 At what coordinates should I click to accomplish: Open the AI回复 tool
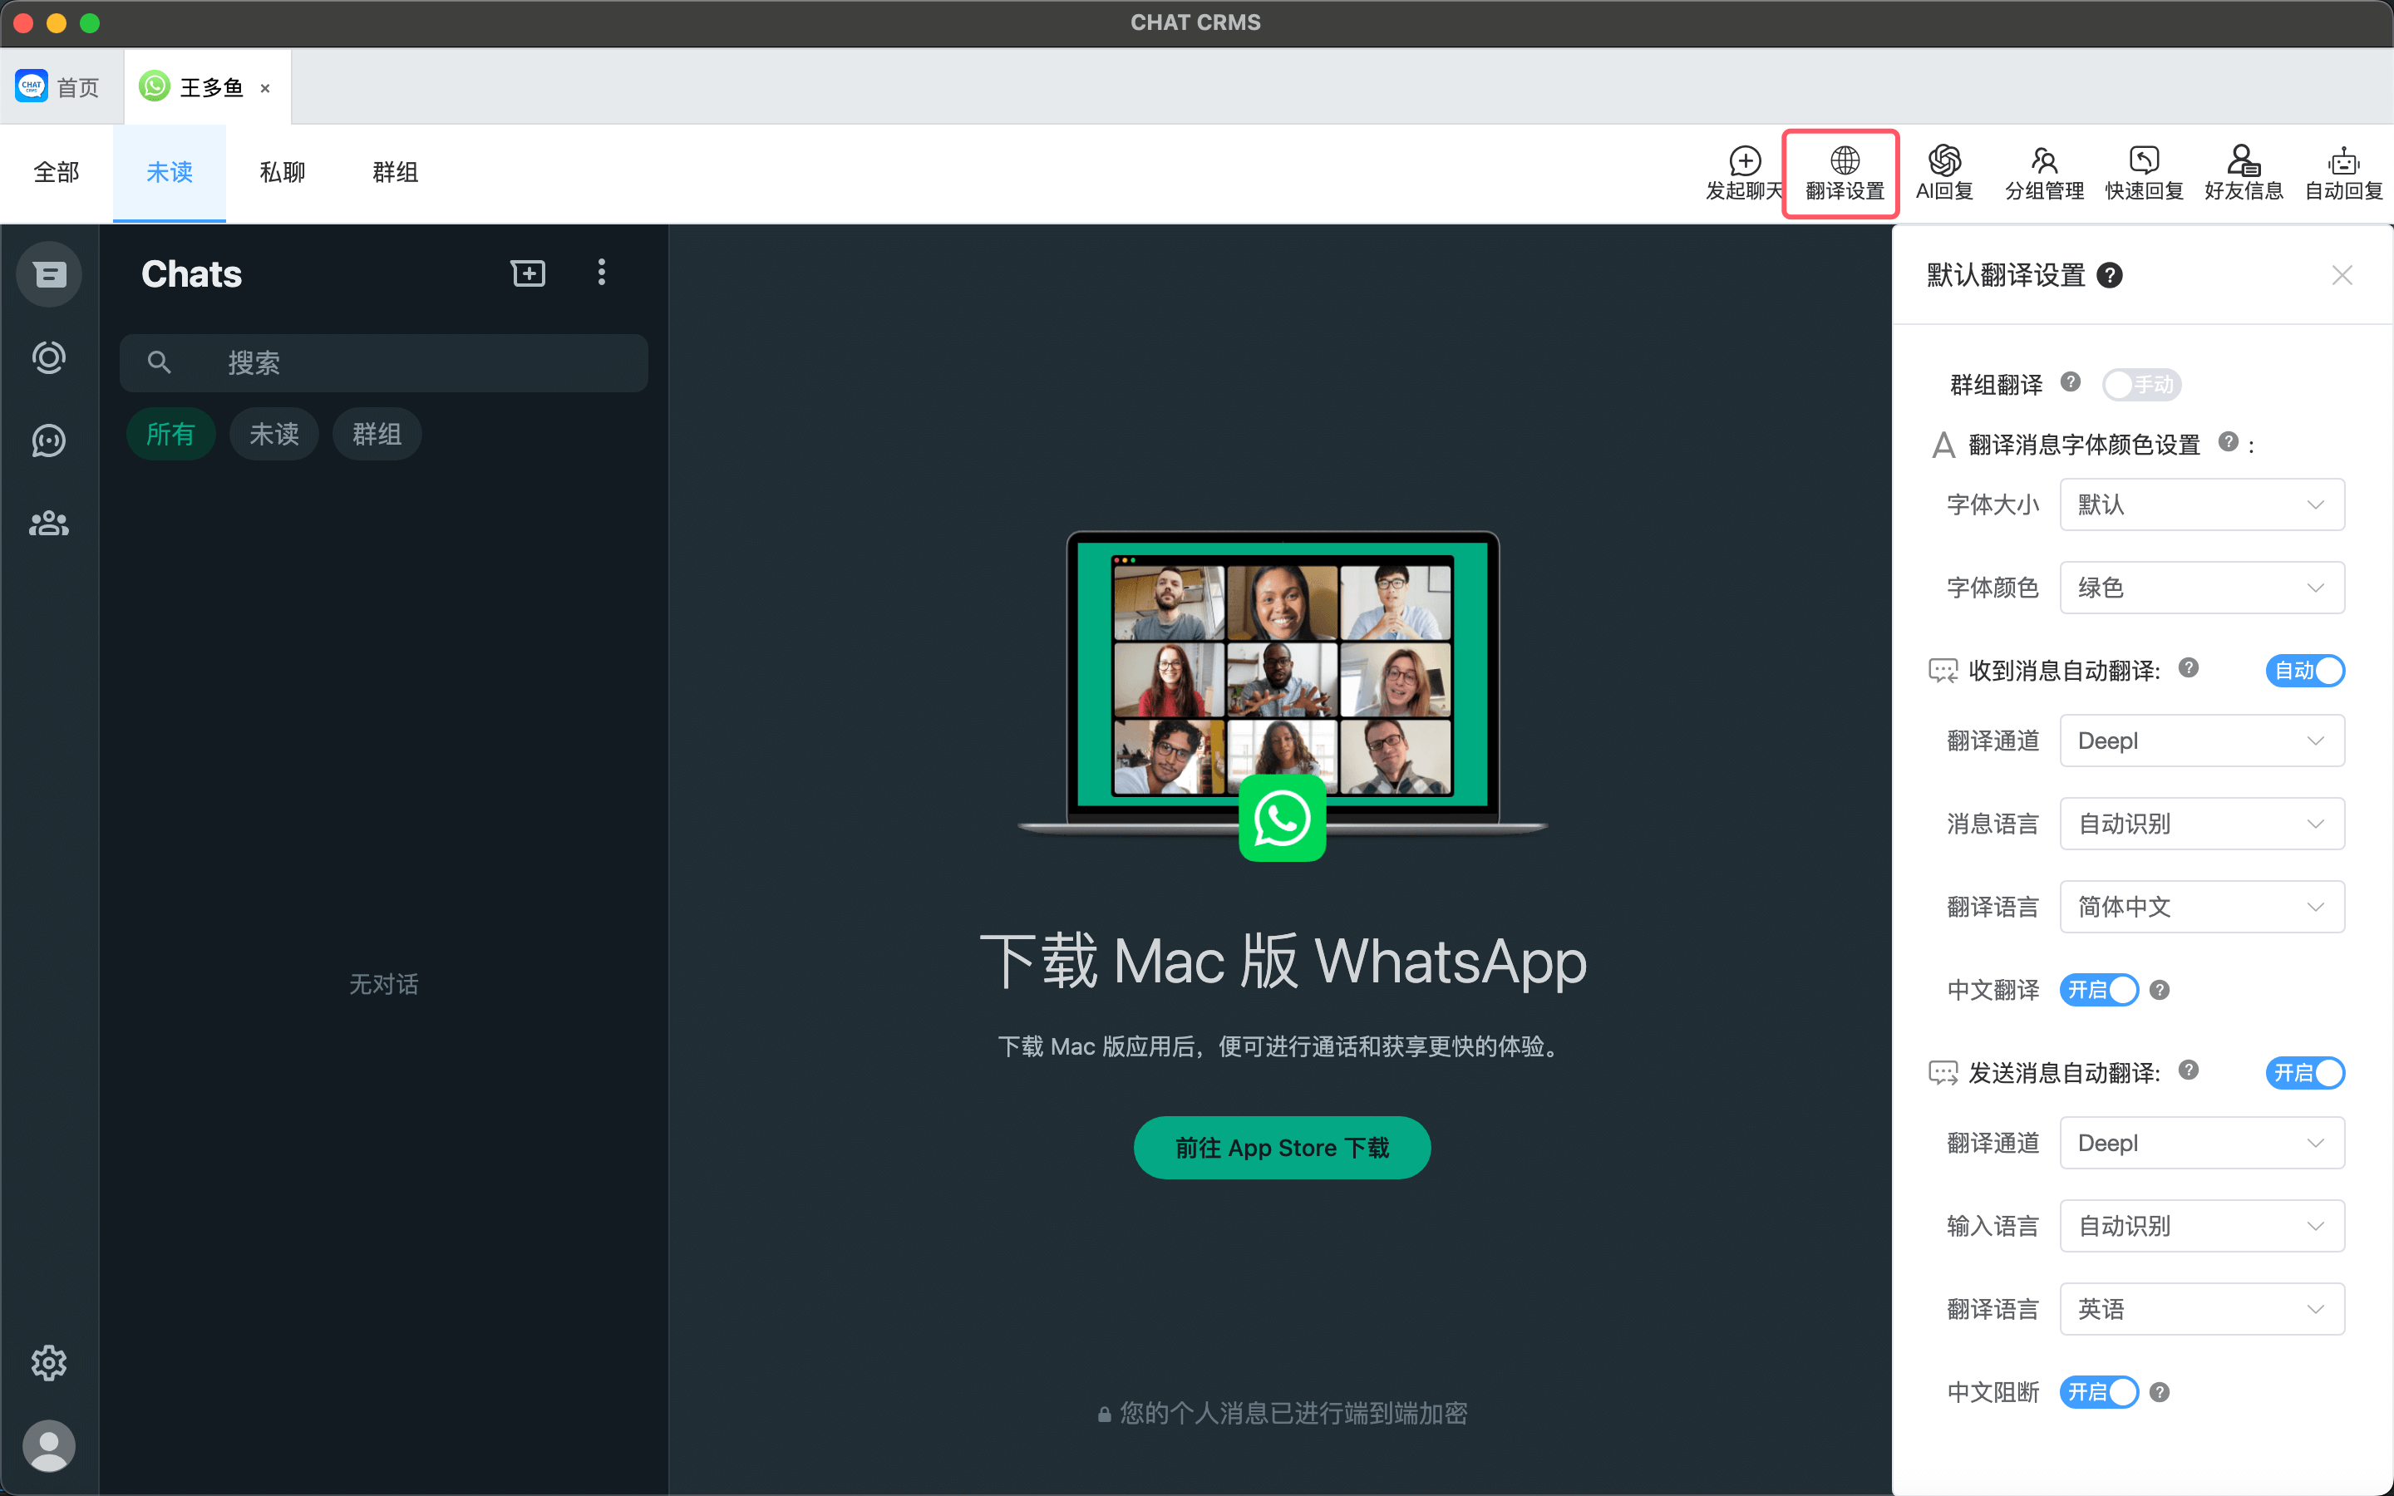pos(1944,173)
